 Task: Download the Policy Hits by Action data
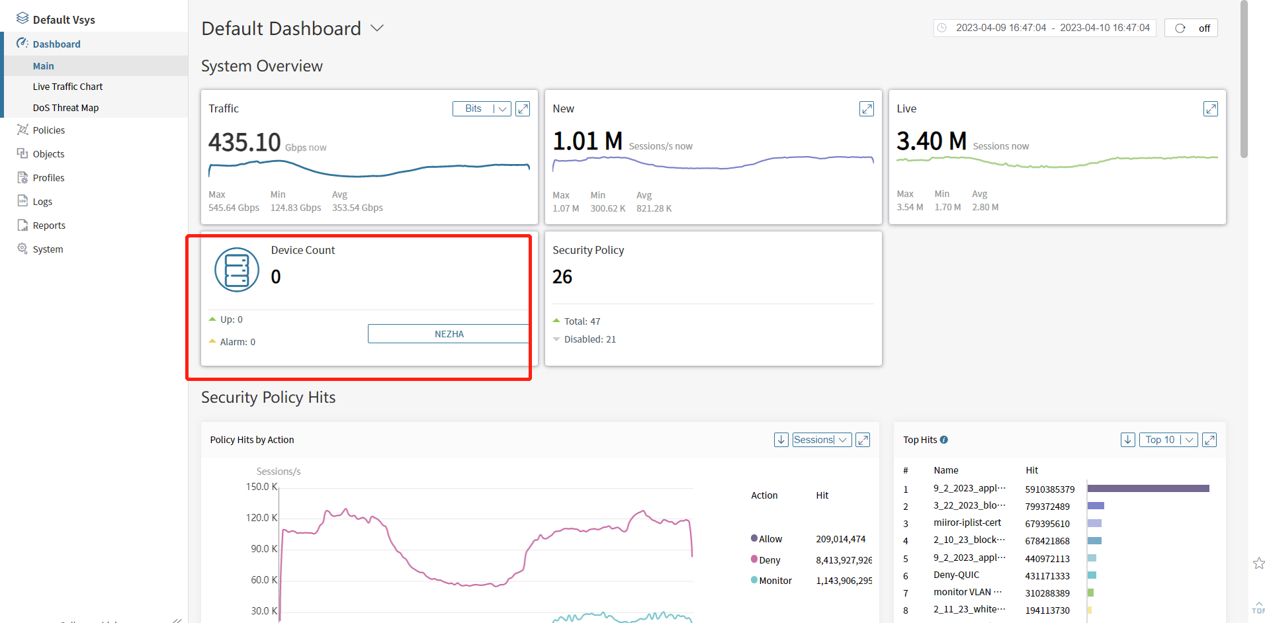pyautogui.click(x=781, y=440)
